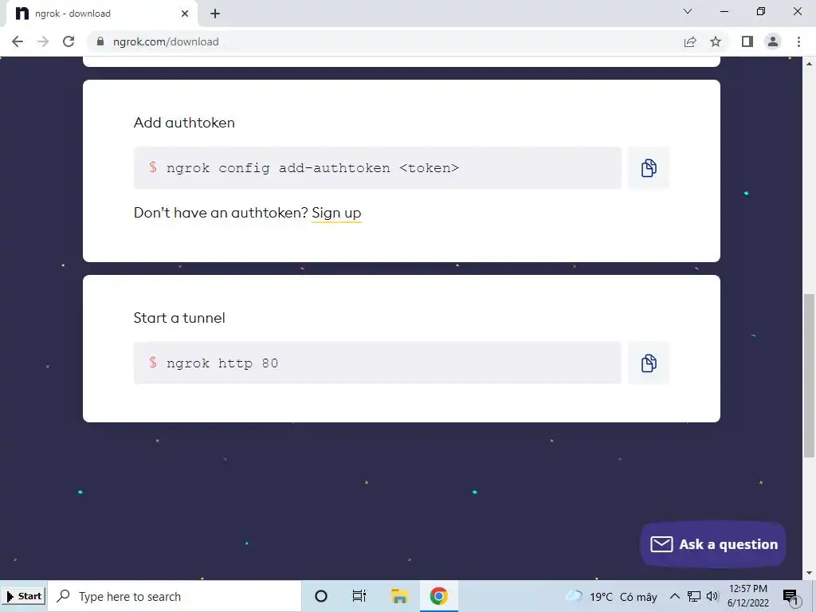Viewport: 816px width, 612px height.
Task: Reload the ngrok download page
Action: [69, 41]
